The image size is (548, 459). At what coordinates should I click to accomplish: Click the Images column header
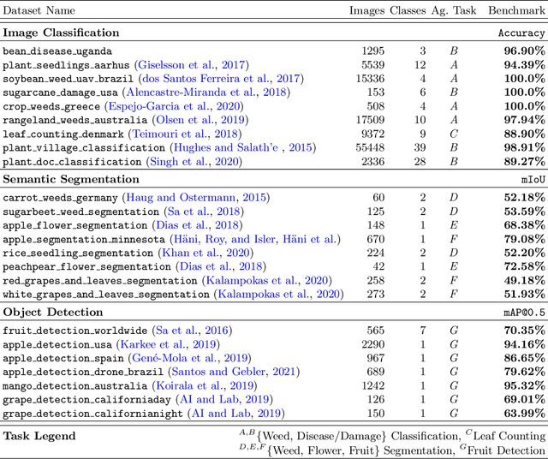366,10
